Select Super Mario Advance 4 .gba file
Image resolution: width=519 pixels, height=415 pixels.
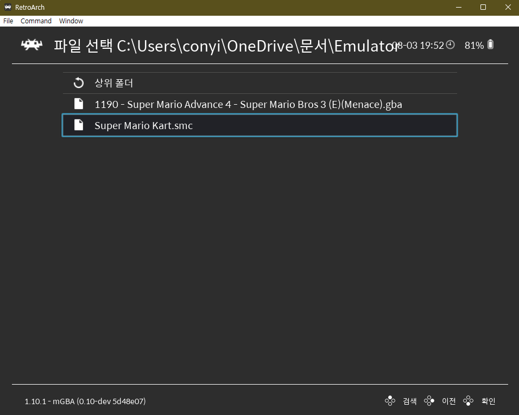(x=260, y=104)
